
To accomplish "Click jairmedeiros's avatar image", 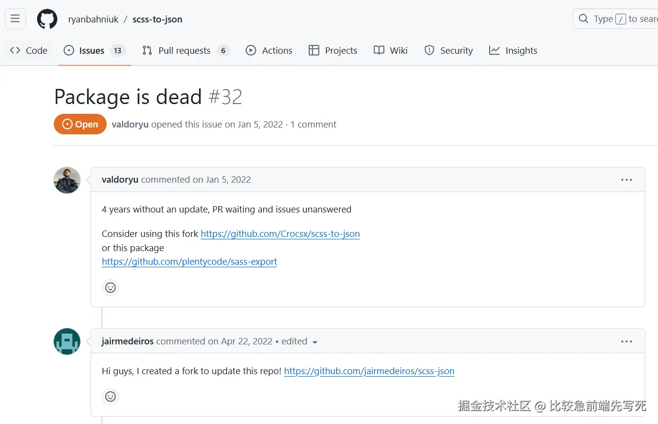I will [67, 341].
